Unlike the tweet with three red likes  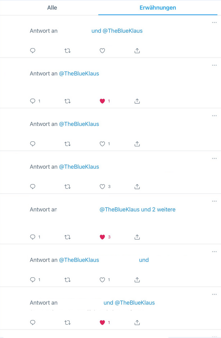point(102,237)
